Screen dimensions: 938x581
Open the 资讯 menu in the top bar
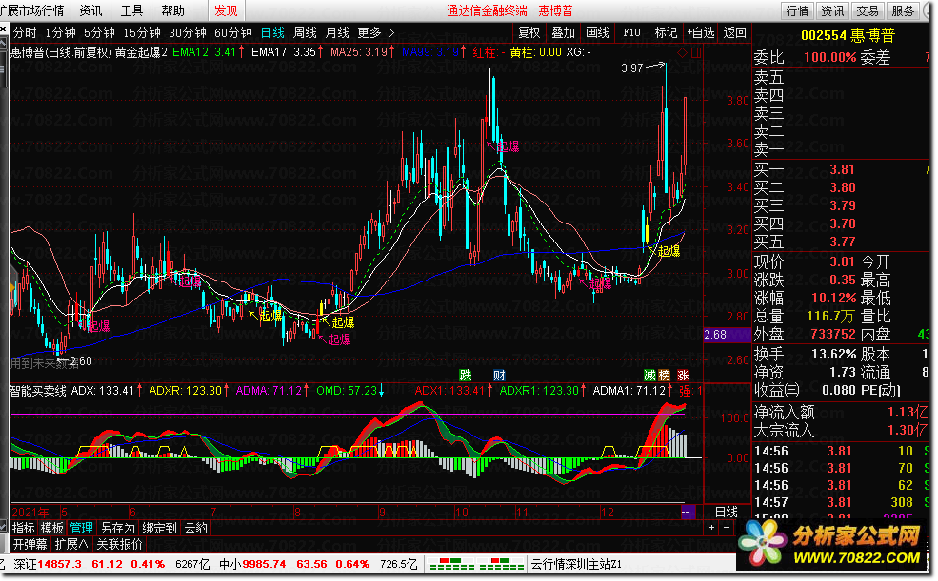[x=90, y=10]
